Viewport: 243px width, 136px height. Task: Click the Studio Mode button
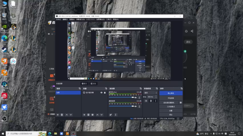coord(171,107)
